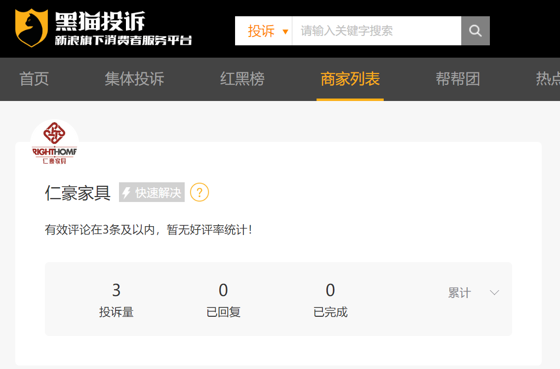The image size is (560, 369).
Task: Click the chevron arrow next to 累计
Action: 494,293
